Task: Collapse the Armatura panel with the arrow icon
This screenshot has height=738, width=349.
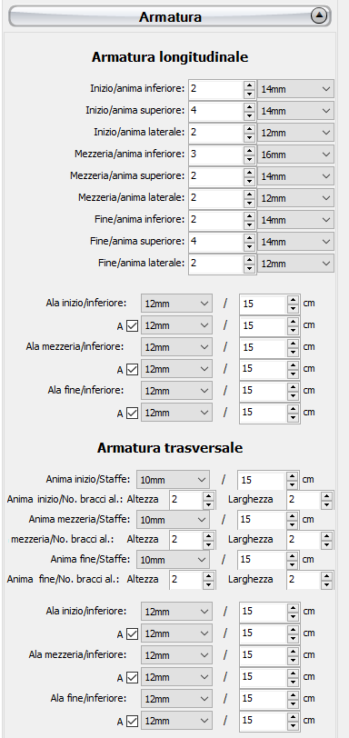Action: pyautogui.click(x=319, y=16)
